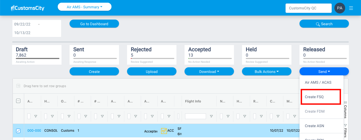Viewport: 361px width, 140px height.
Task: Open the 000-000 record link
Action: coord(34,131)
